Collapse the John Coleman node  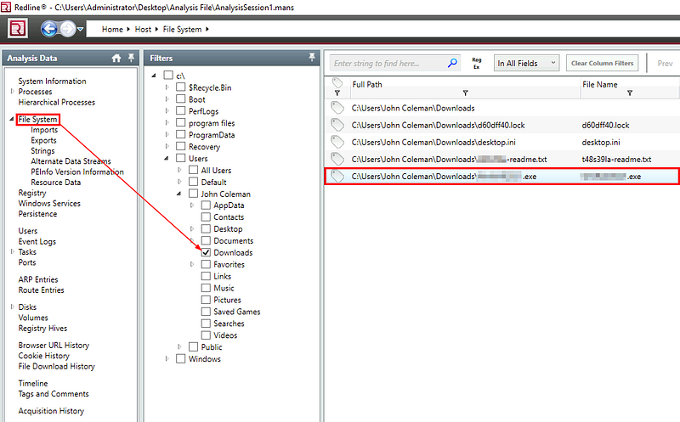[179, 194]
